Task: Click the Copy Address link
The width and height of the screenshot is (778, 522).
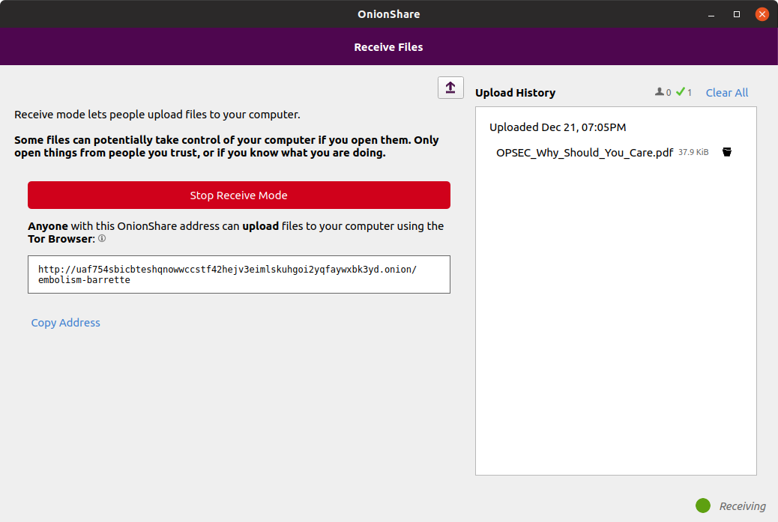Action: tap(65, 322)
